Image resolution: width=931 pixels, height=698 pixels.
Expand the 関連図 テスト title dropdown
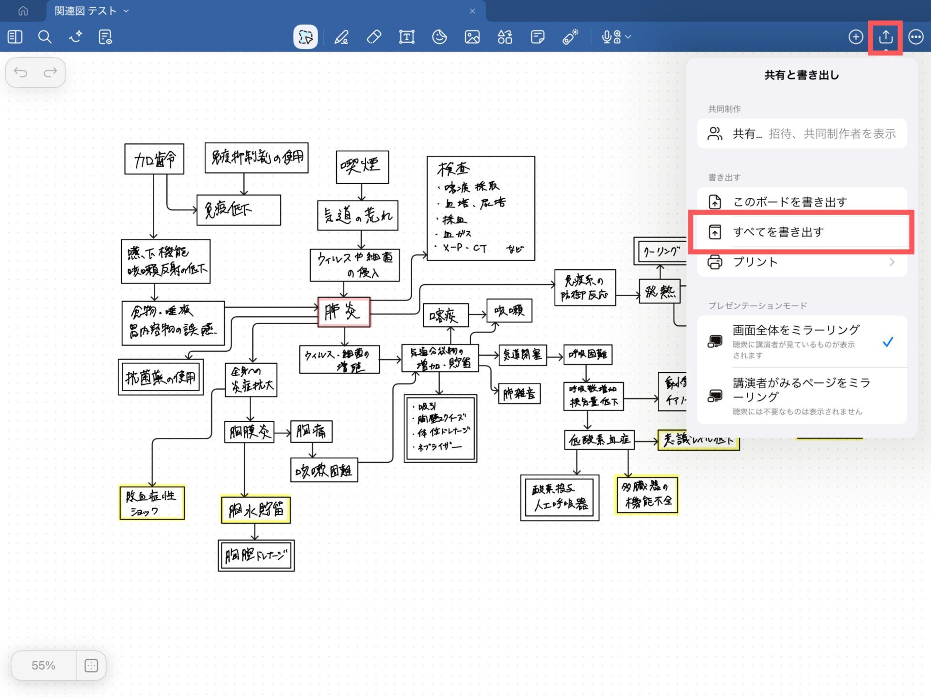coord(126,11)
